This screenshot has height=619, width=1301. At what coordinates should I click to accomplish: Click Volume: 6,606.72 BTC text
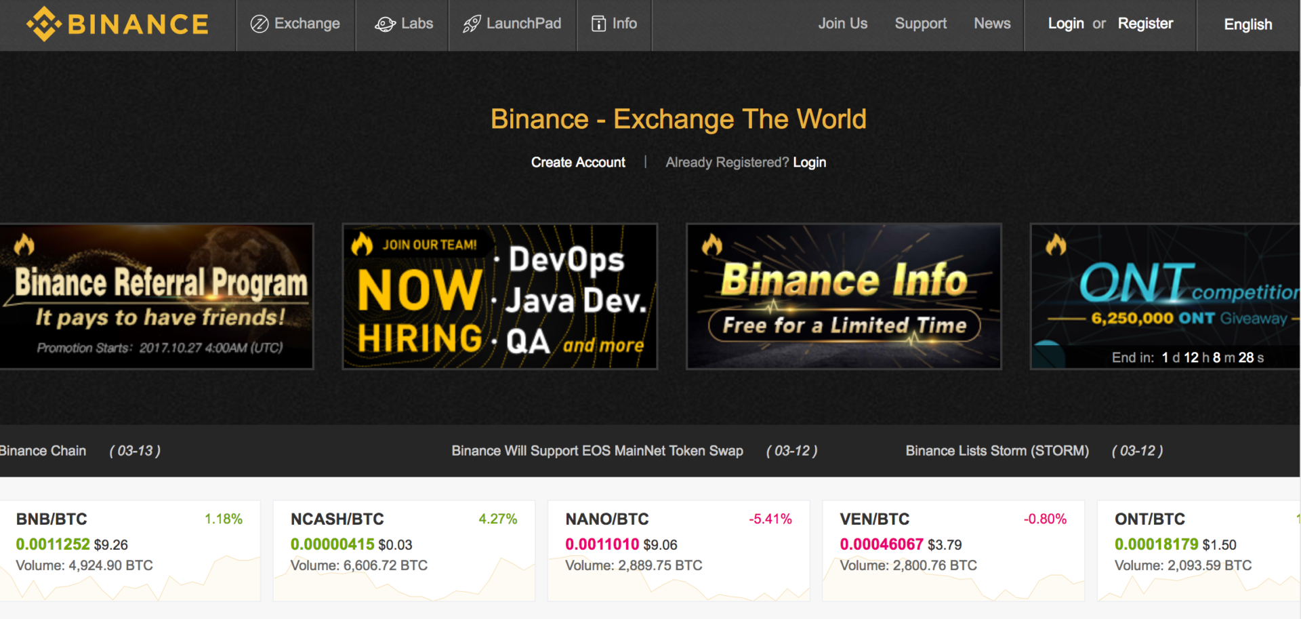tap(359, 565)
